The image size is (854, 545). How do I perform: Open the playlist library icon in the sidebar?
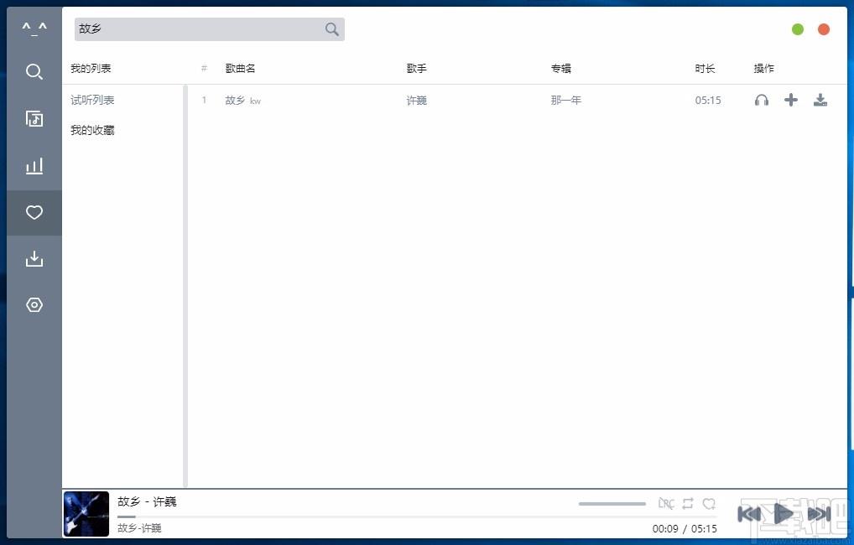click(x=34, y=118)
